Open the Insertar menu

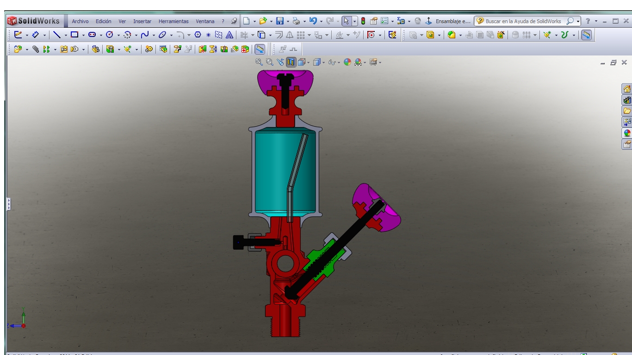(x=142, y=21)
